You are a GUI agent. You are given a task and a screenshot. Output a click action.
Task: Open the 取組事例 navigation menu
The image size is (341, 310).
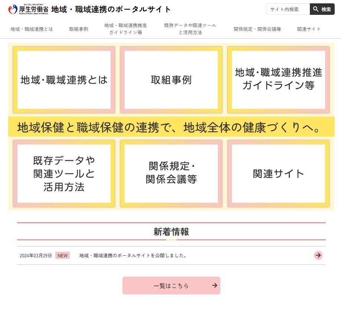(x=78, y=28)
